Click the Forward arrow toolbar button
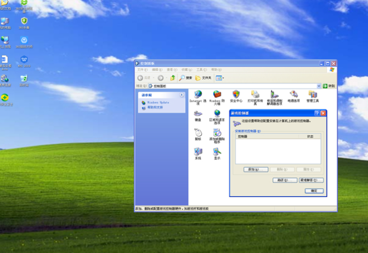 click(x=161, y=78)
